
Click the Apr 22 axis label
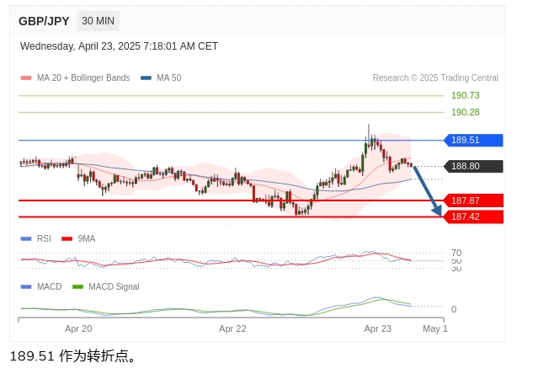click(x=232, y=329)
